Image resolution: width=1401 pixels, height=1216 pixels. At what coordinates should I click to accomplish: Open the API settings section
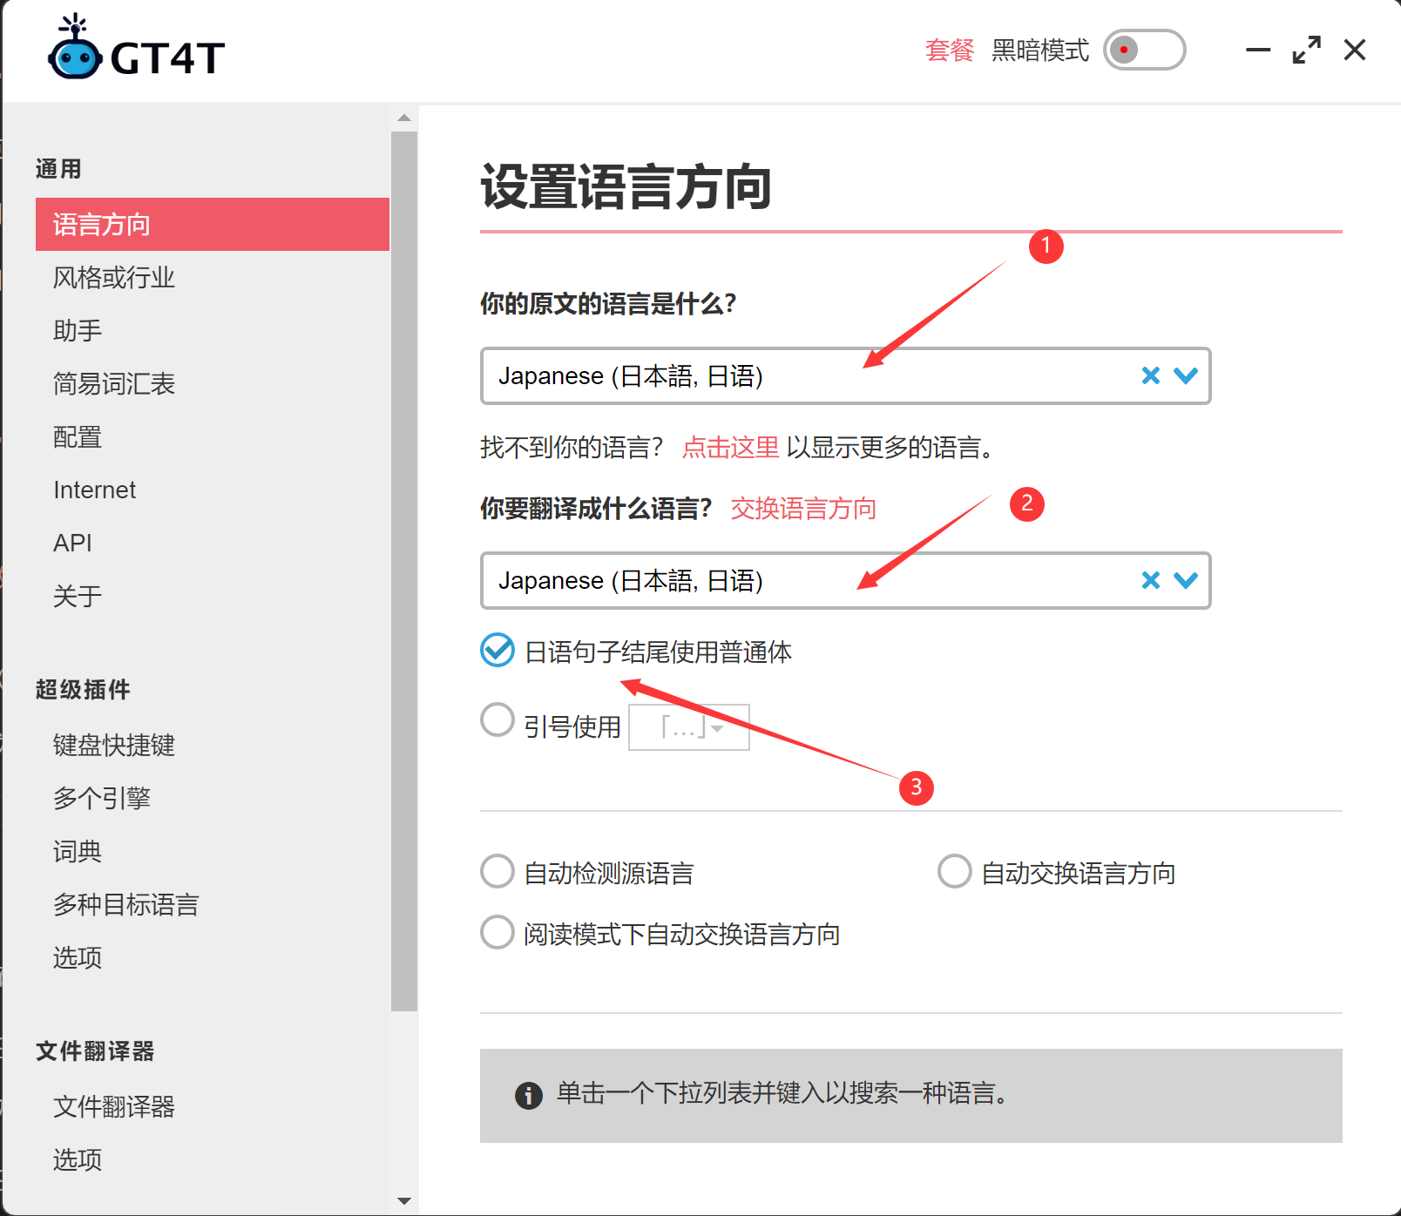[x=73, y=542]
